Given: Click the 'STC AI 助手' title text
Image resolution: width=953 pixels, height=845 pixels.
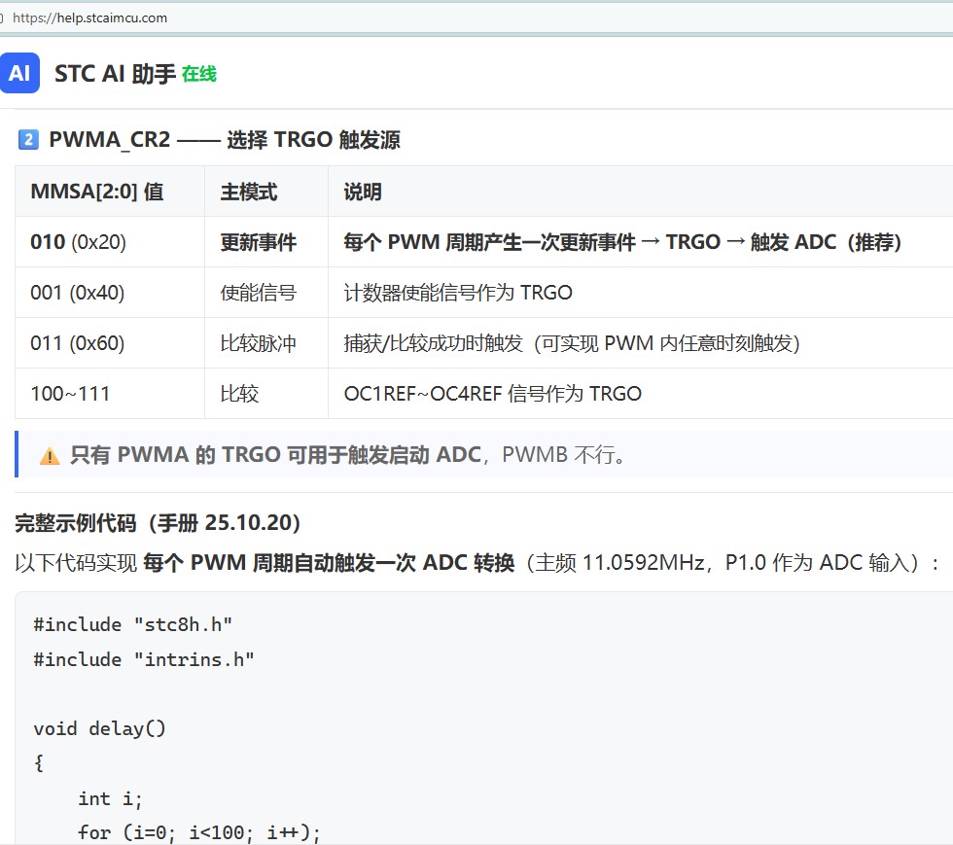Looking at the screenshot, I should pyautogui.click(x=115, y=74).
